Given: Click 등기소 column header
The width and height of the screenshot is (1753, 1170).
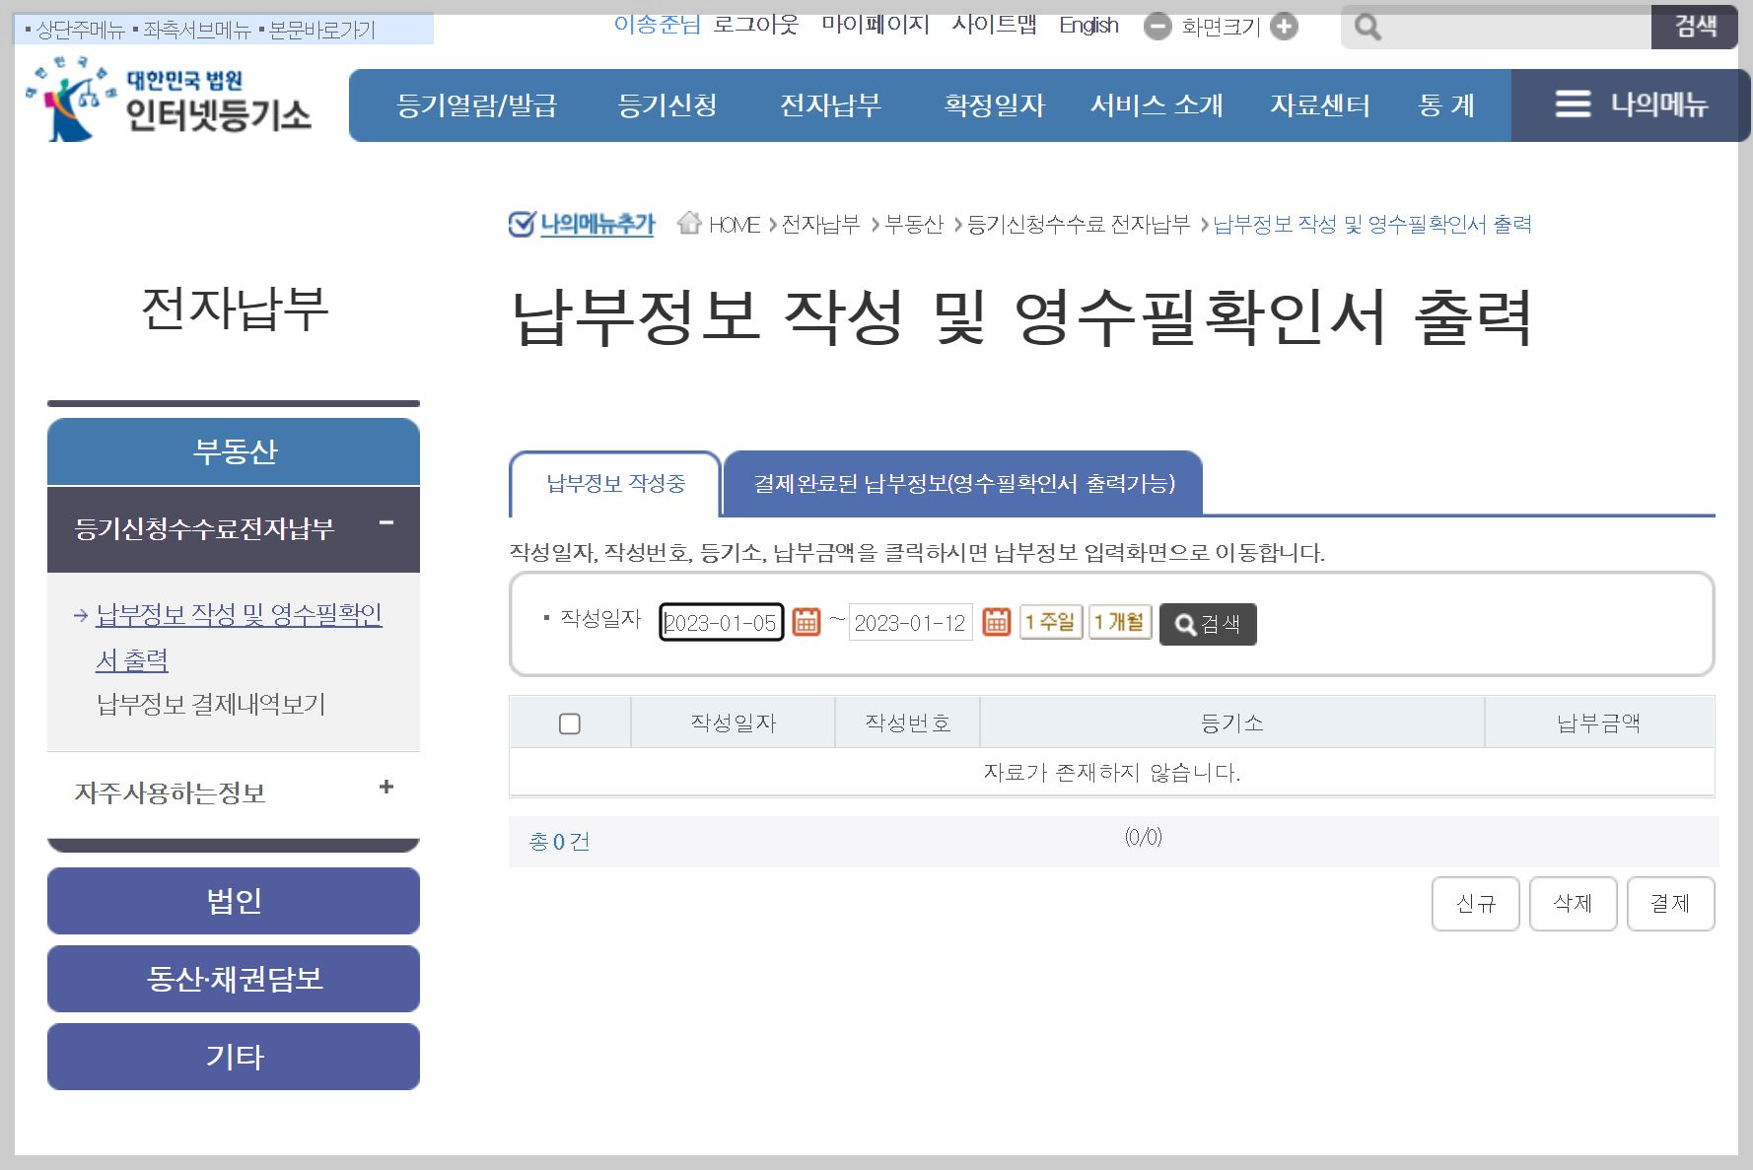Looking at the screenshot, I should pyautogui.click(x=1232, y=723).
